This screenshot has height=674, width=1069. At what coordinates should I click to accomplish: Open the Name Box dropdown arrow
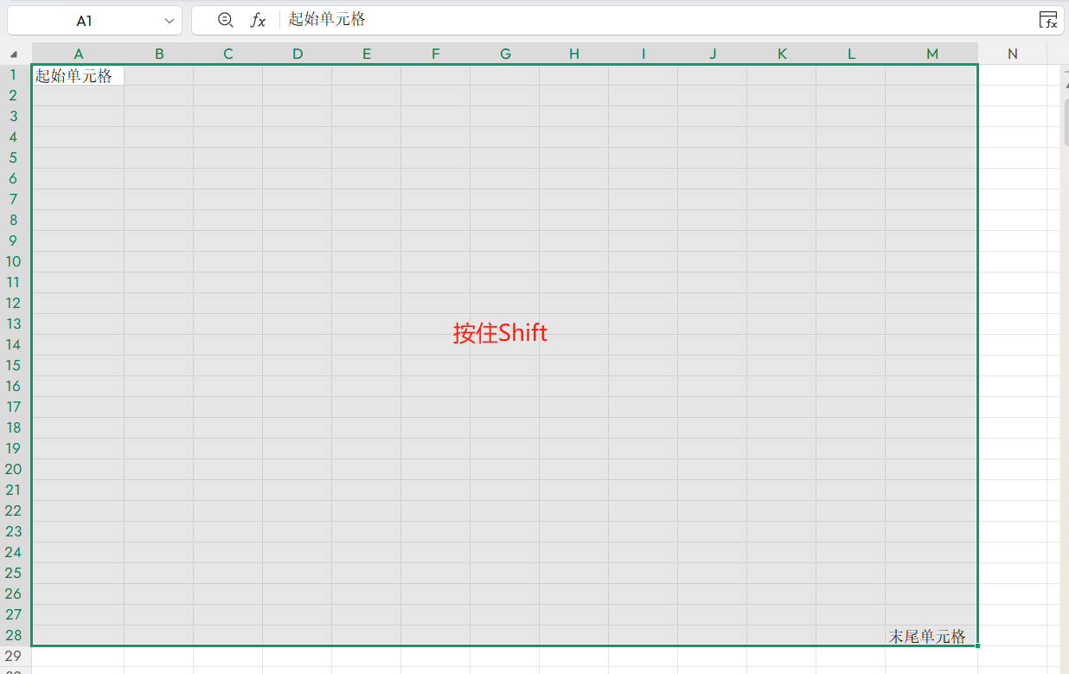click(170, 21)
